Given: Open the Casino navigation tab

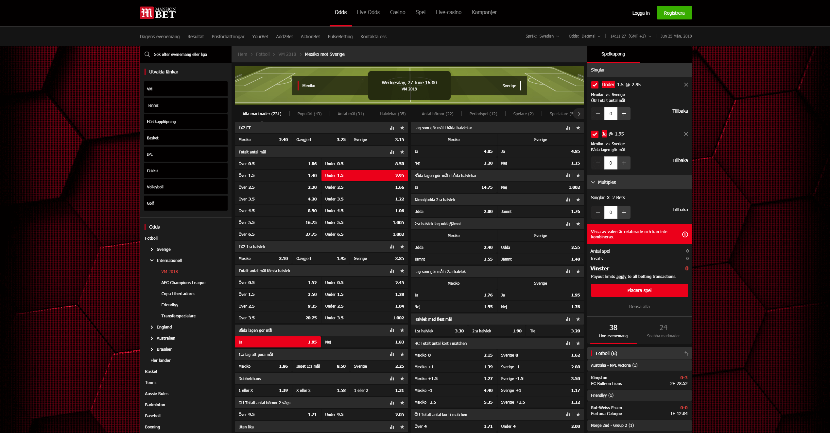Looking at the screenshot, I should click(x=397, y=12).
